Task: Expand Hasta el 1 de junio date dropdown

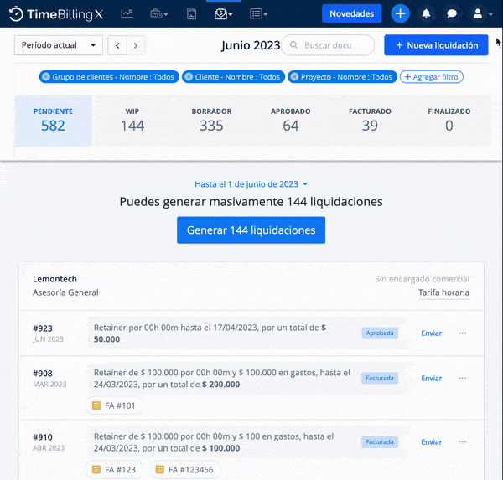Action: (251, 184)
